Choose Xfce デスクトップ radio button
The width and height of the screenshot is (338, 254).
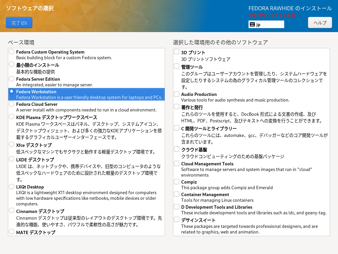[12, 144]
